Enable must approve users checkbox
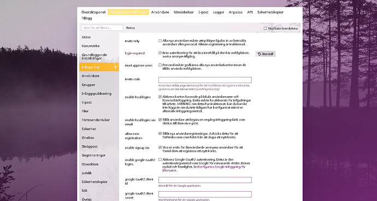The height and width of the screenshot is (201, 377). point(160,65)
